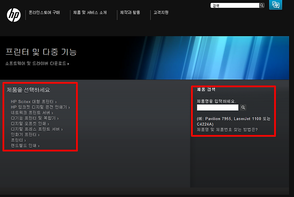This screenshot has height=197, width=294.
Task: Click the example text mentioning Pavilion 7955
Action: (234, 121)
